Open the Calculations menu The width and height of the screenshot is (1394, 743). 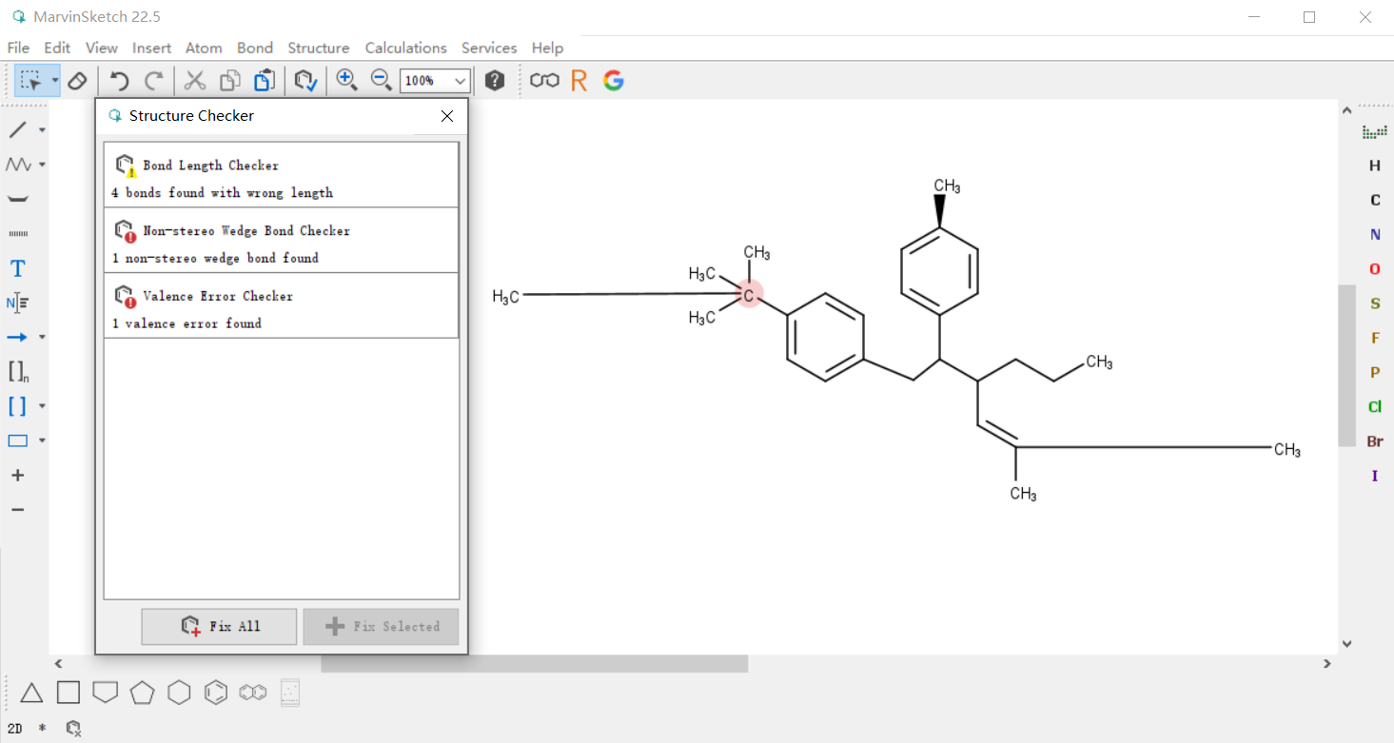(406, 48)
